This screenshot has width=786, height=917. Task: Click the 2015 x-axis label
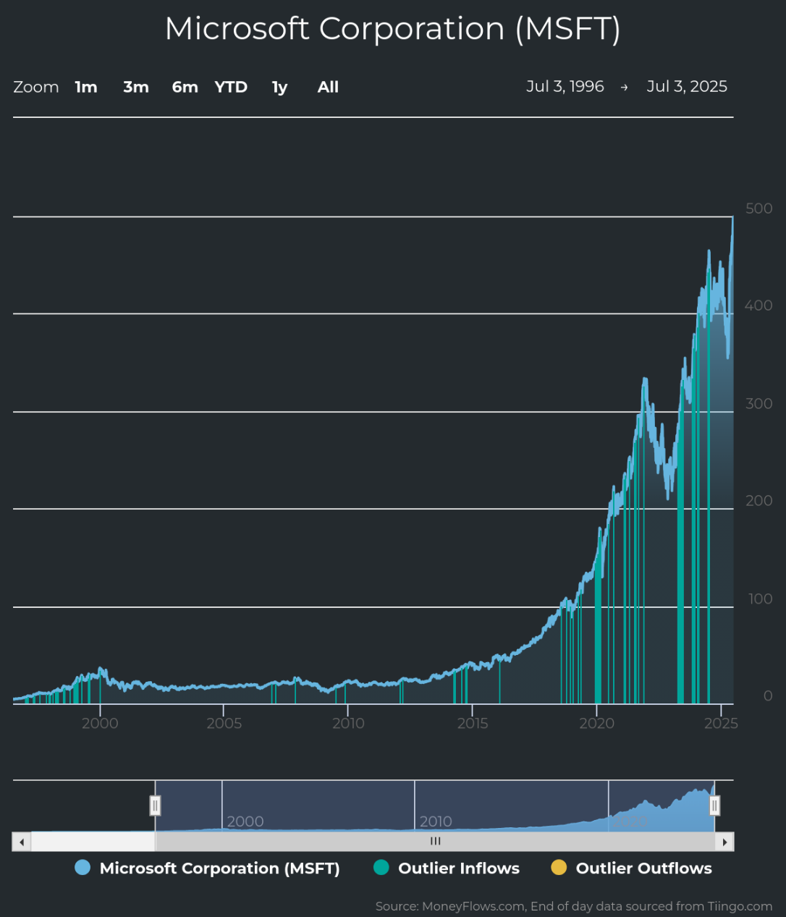pos(473,724)
